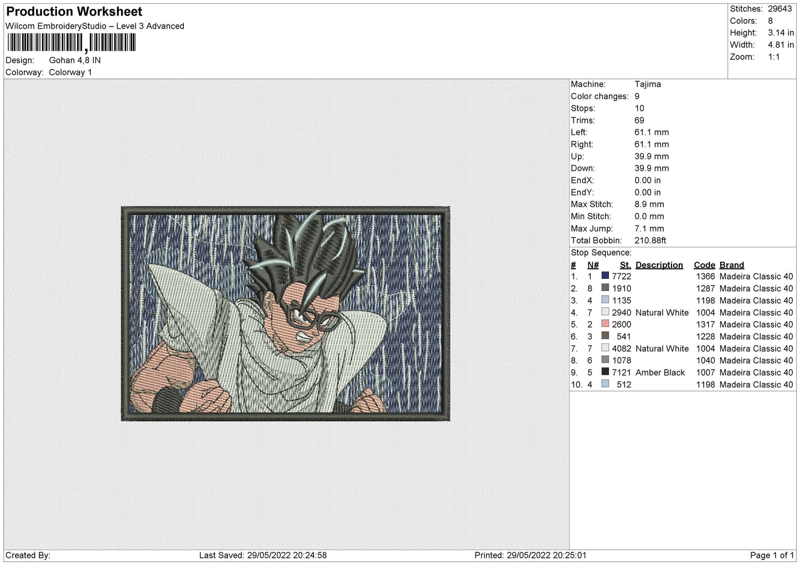The width and height of the screenshot is (800, 565).
Task: Click the Brand column header
Action: [x=732, y=265]
